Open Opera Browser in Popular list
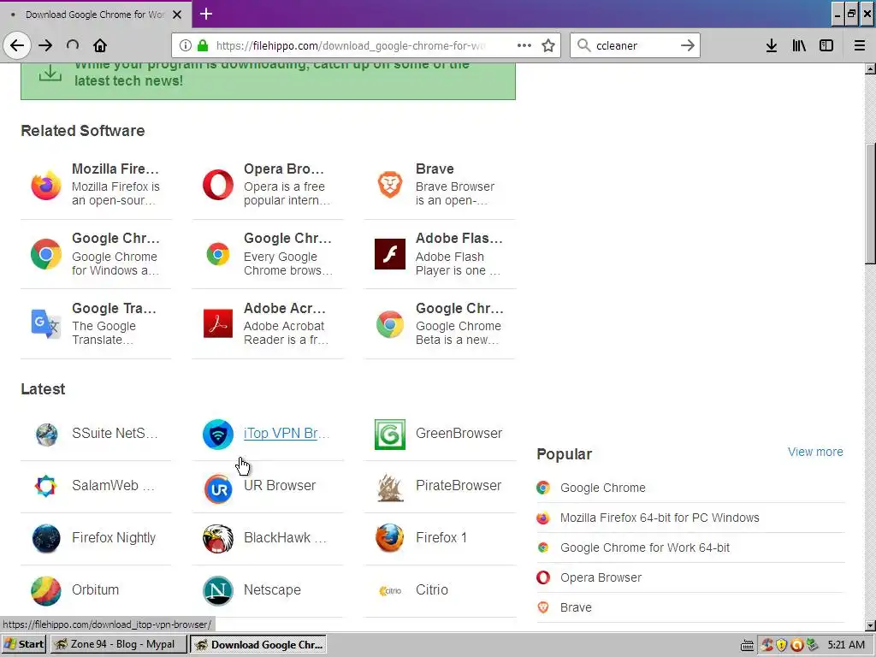The width and height of the screenshot is (876, 657). (601, 577)
